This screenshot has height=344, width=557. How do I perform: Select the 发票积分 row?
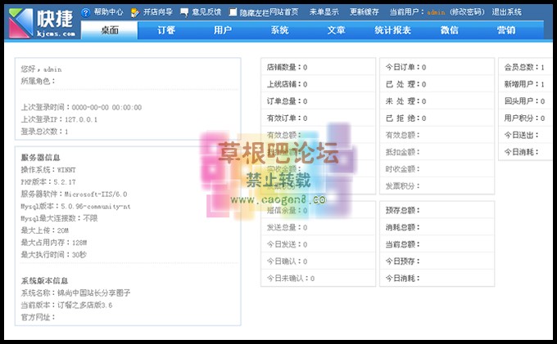tap(437, 185)
